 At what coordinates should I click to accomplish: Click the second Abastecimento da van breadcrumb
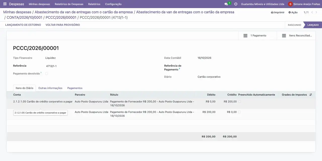coord(185,12)
